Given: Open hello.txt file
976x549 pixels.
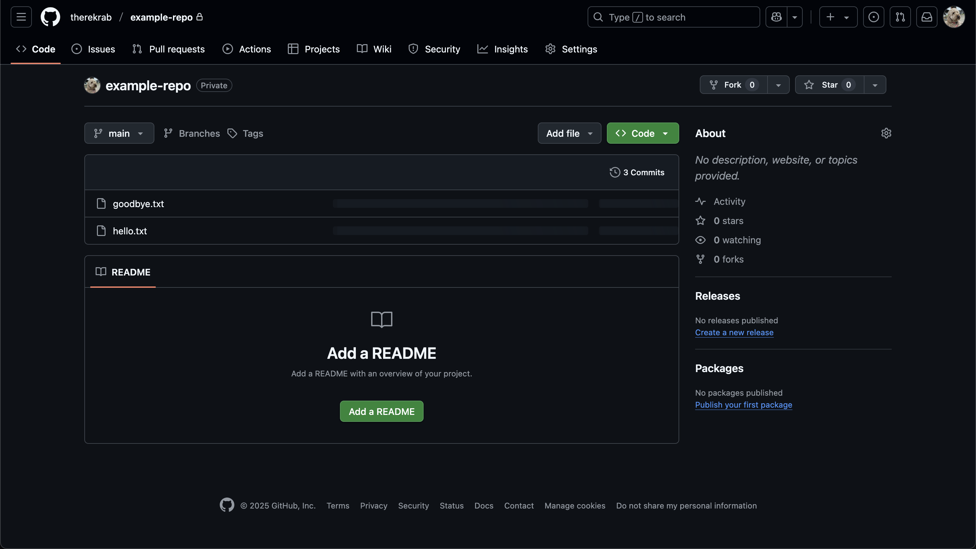Looking at the screenshot, I should [x=129, y=231].
